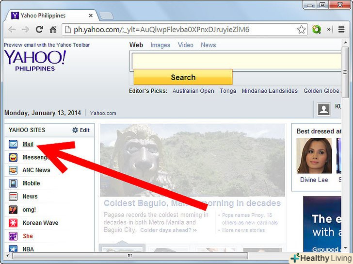Go to the home page icon
Viewport: 353px width, 264px height.
[53, 30]
